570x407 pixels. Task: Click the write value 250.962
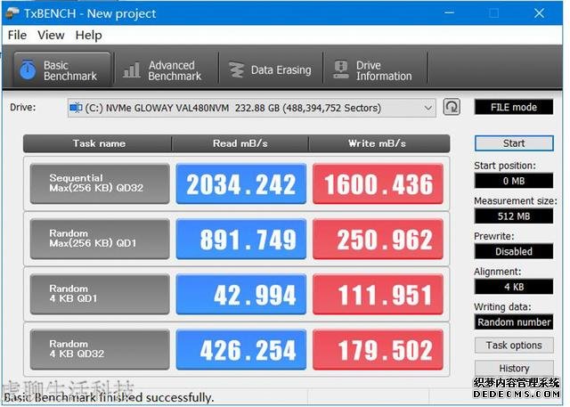(x=378, y=239)
